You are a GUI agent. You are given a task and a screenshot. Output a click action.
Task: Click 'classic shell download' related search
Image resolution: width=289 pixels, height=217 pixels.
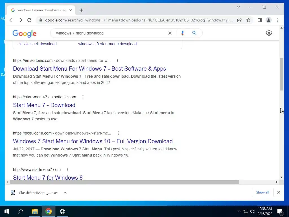point(37,44)
